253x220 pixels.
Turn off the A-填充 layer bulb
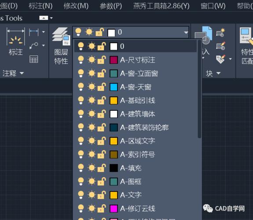(81, 168)
